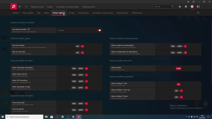This screenshot has width=212, height=119.
Task: Open the help question mark in title bar
Action: [x=193, y=2]
